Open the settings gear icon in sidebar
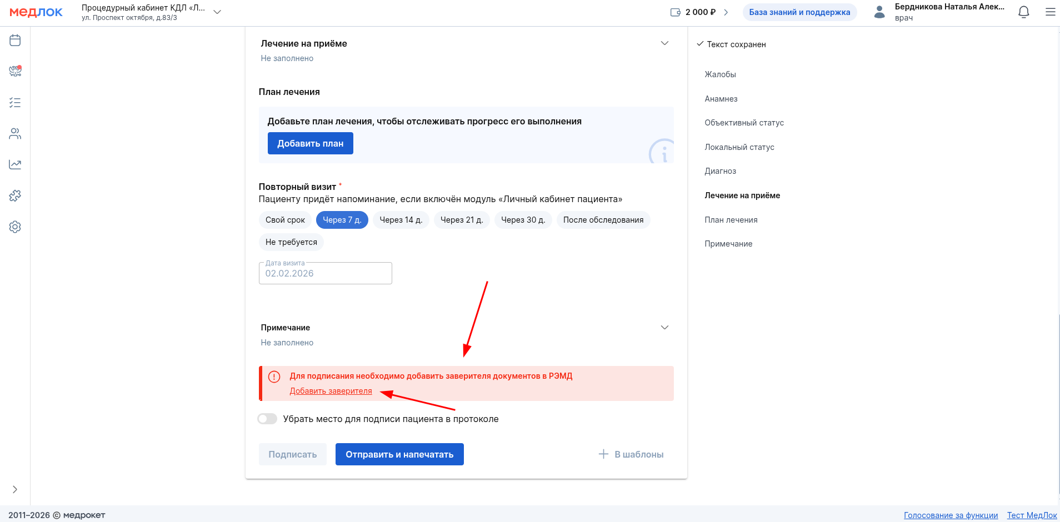Image resolution: width=1060 pixels, height=522 pixels. coord(15,227)
